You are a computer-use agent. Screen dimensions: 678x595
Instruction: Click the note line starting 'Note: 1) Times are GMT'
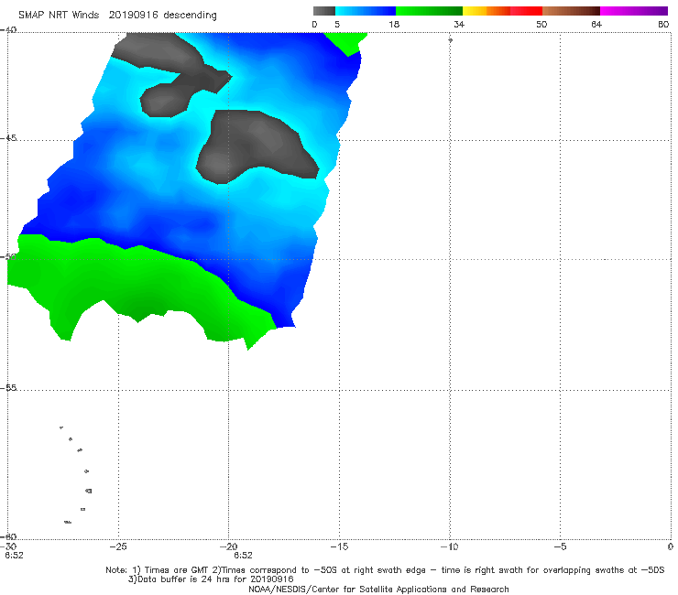385,570
